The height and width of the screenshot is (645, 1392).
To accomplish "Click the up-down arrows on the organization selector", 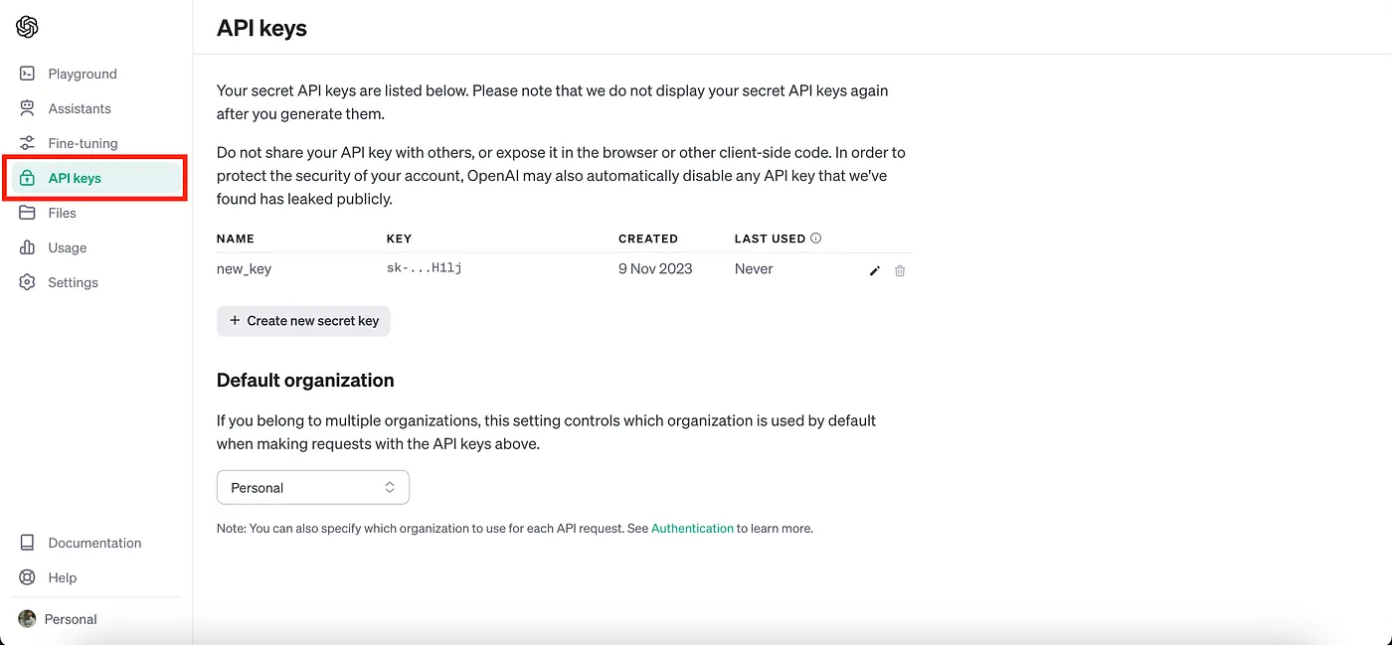I will click(390, 487).
